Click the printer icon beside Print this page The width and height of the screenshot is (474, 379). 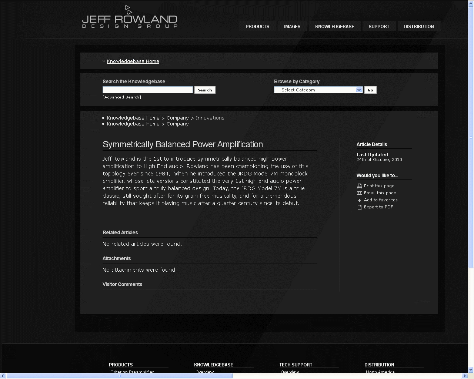tap(359, 186)
